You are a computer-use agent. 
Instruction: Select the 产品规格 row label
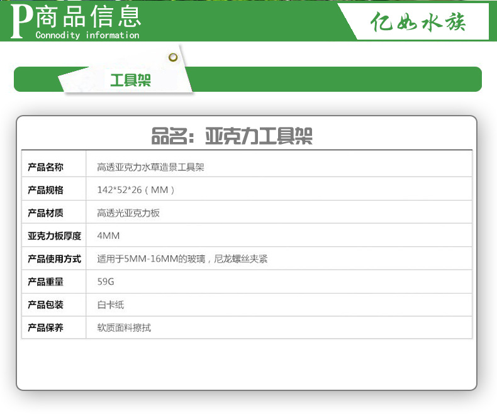(x=45, y=190)
